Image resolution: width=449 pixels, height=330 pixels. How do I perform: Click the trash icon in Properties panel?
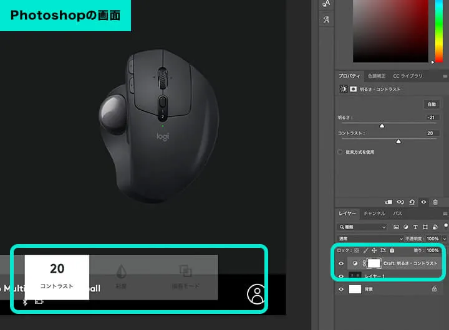point(435,202)
